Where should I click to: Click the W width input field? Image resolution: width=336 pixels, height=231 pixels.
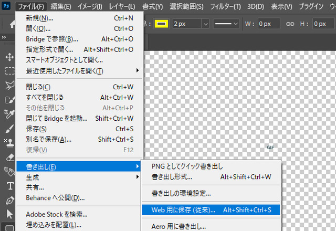pos(269,24)
